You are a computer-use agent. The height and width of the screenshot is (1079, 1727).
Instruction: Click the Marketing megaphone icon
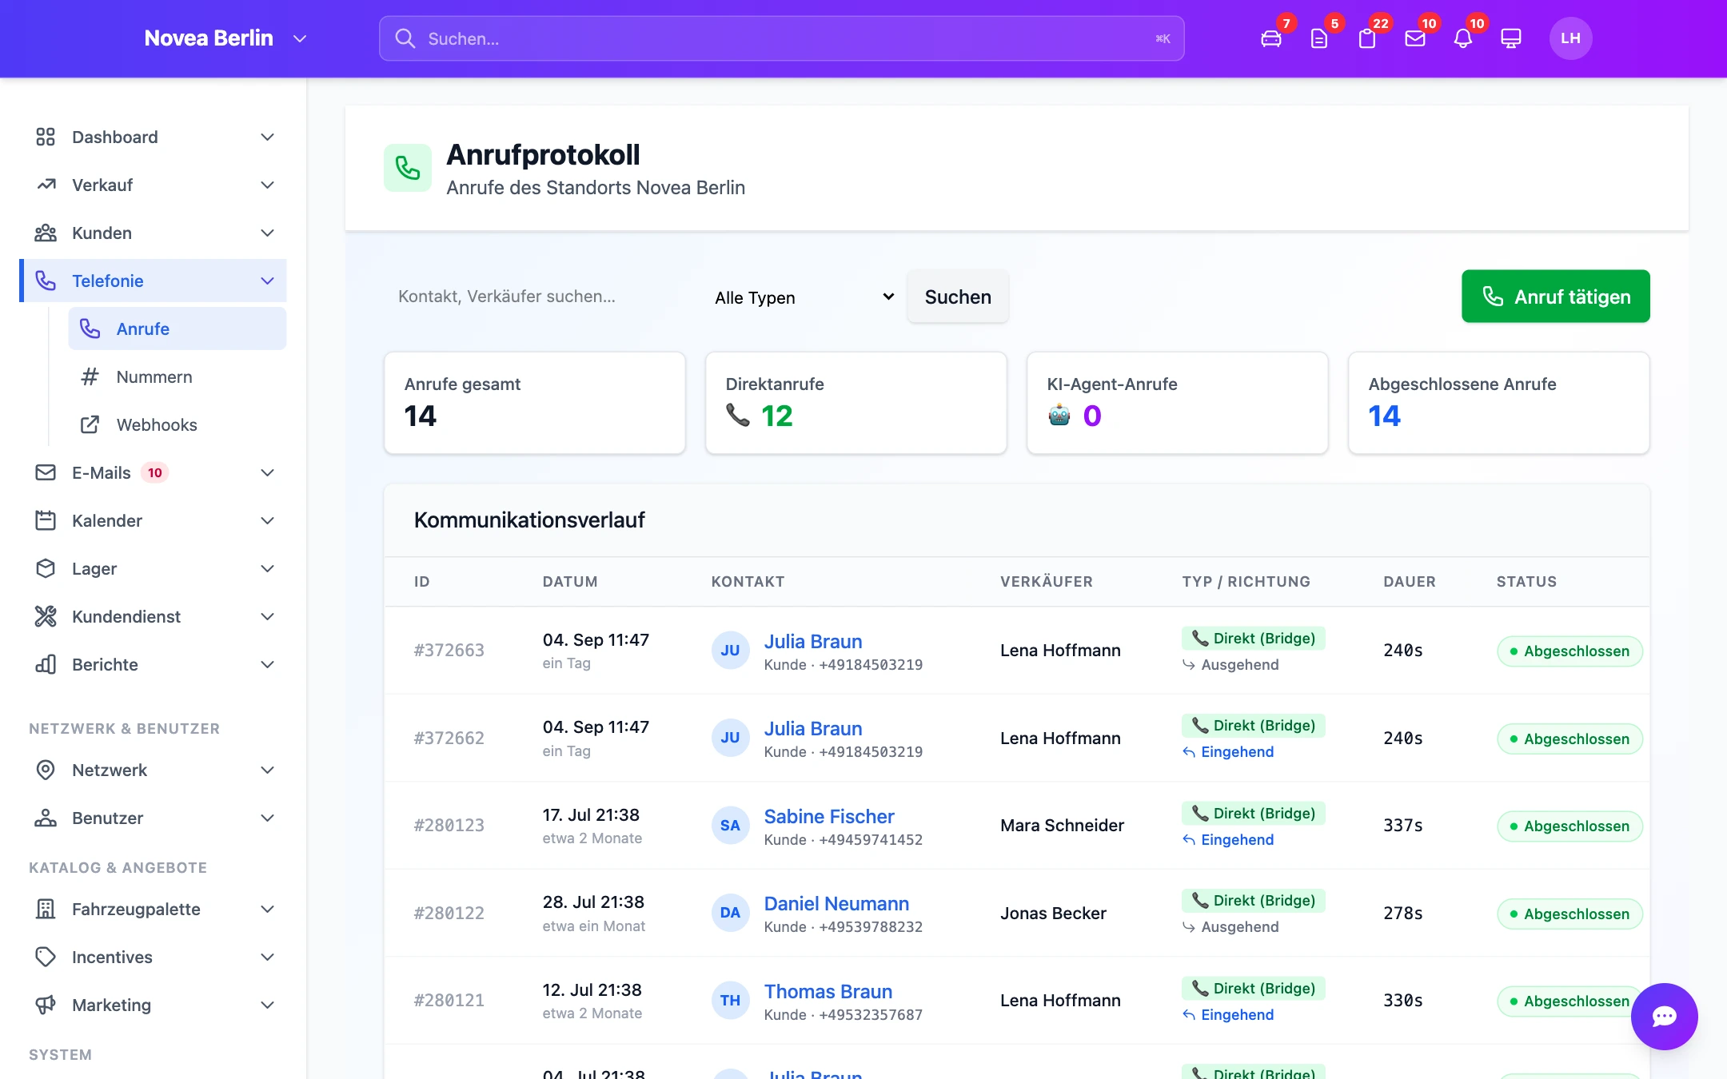click(x=46, y=1005)
